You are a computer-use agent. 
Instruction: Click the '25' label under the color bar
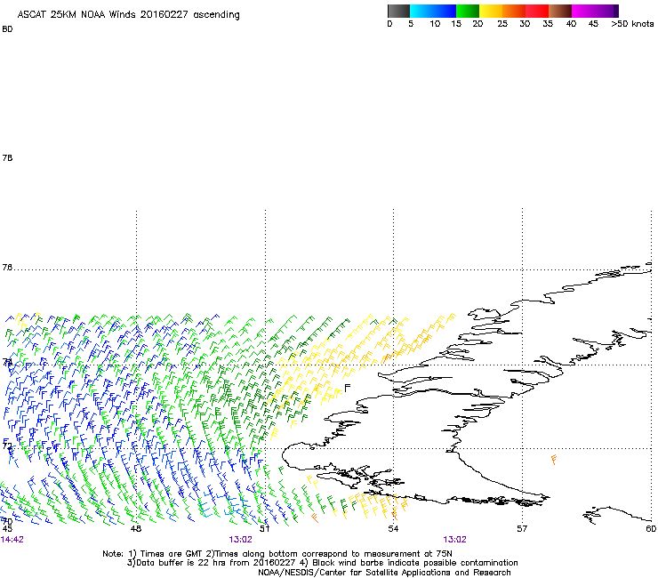point(502,24)
